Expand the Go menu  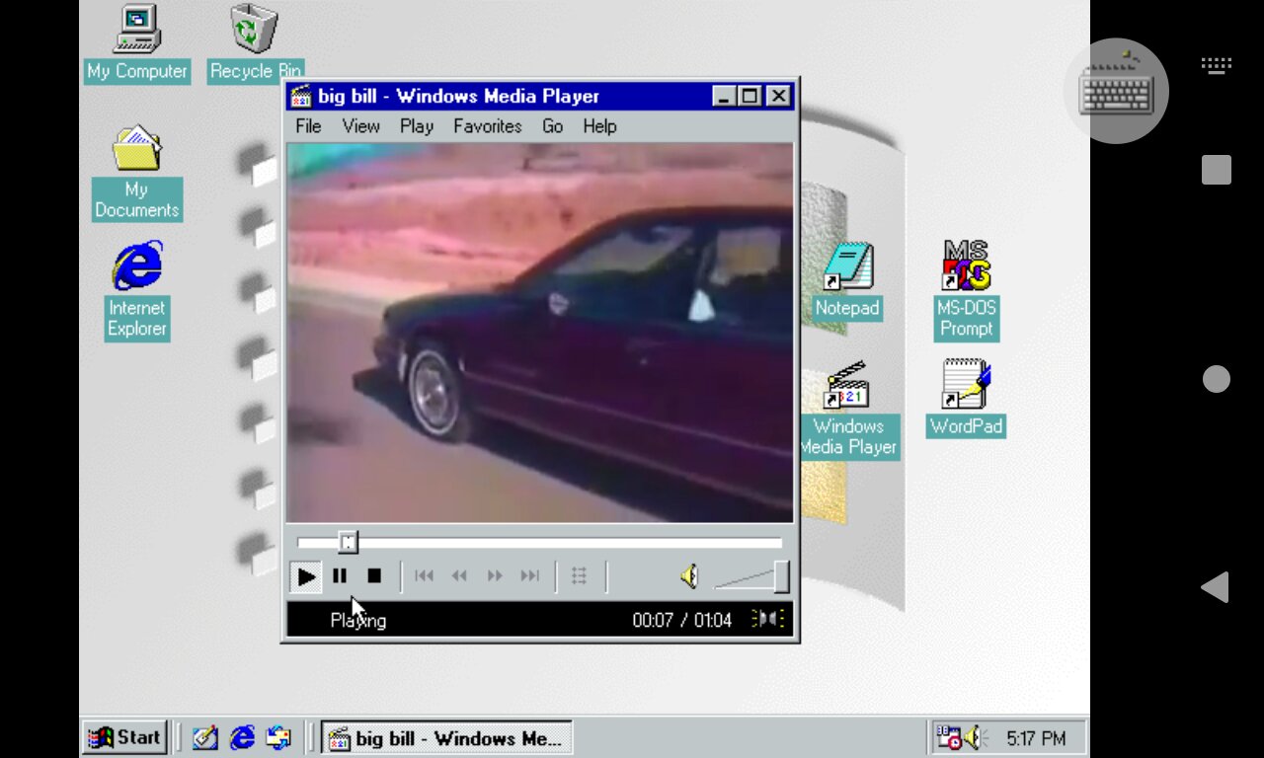coord(552,126)
